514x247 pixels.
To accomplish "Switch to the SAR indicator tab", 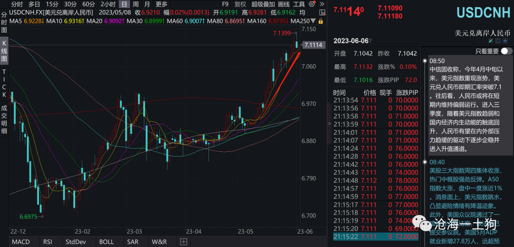I will pyautogui.click(x=133, y=242).
